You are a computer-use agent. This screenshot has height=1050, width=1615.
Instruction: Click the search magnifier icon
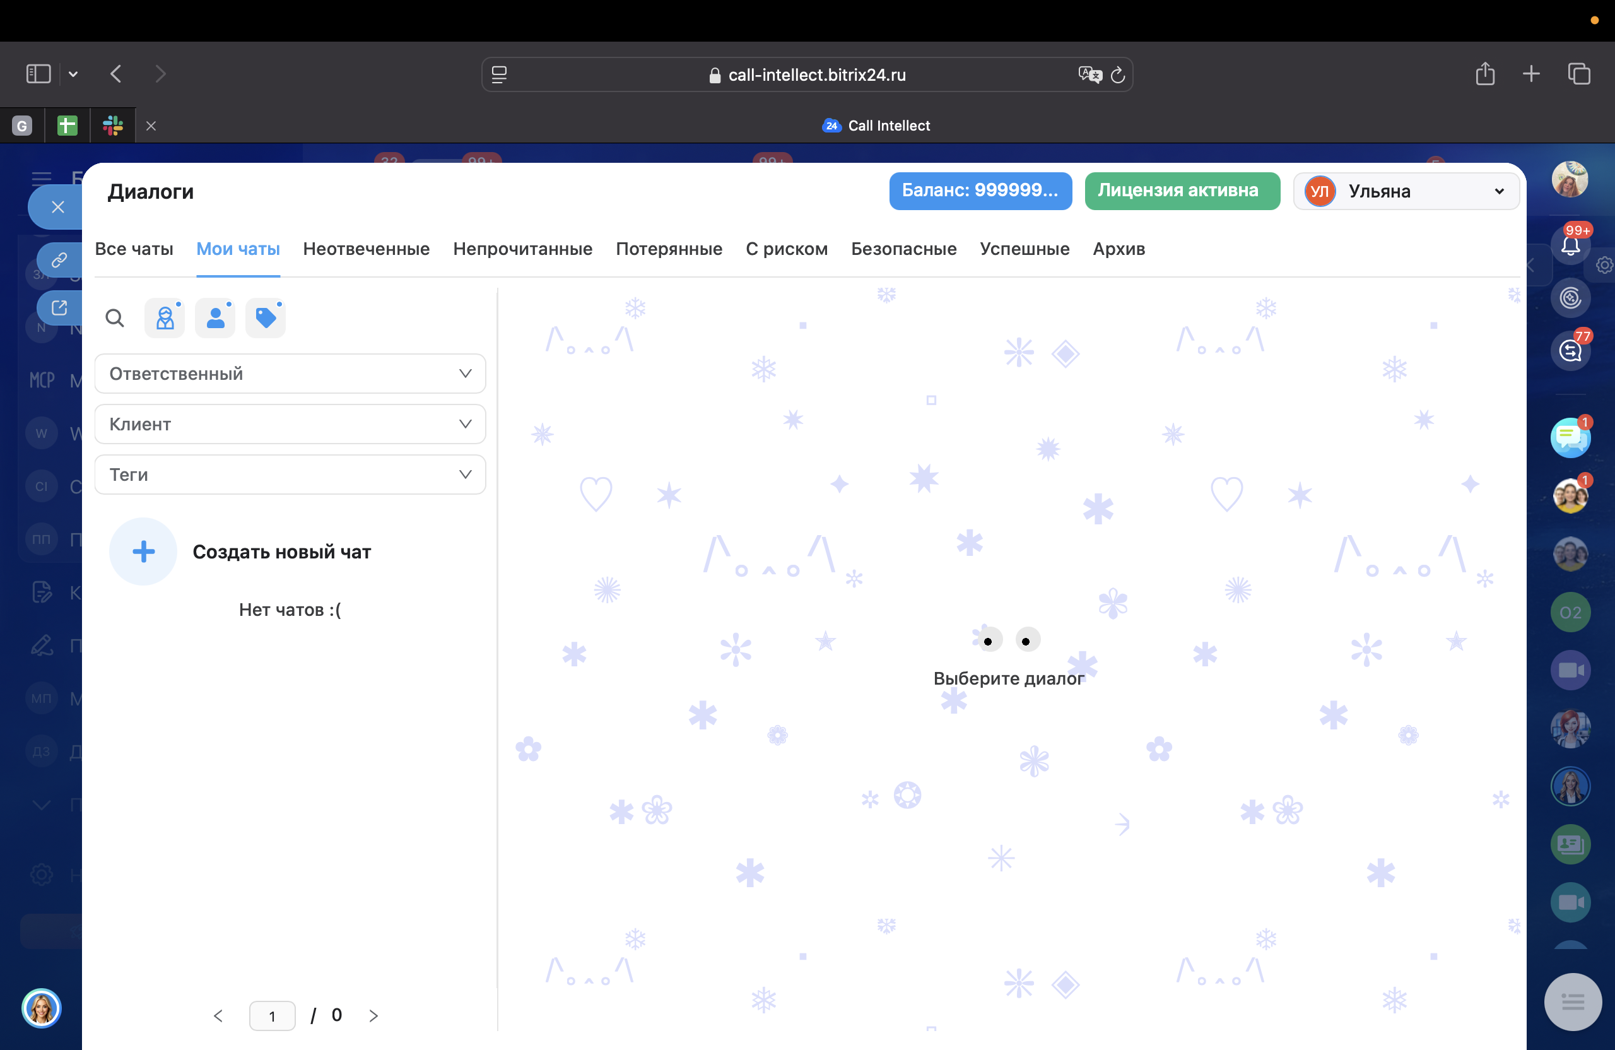click(x=115, y=317)
